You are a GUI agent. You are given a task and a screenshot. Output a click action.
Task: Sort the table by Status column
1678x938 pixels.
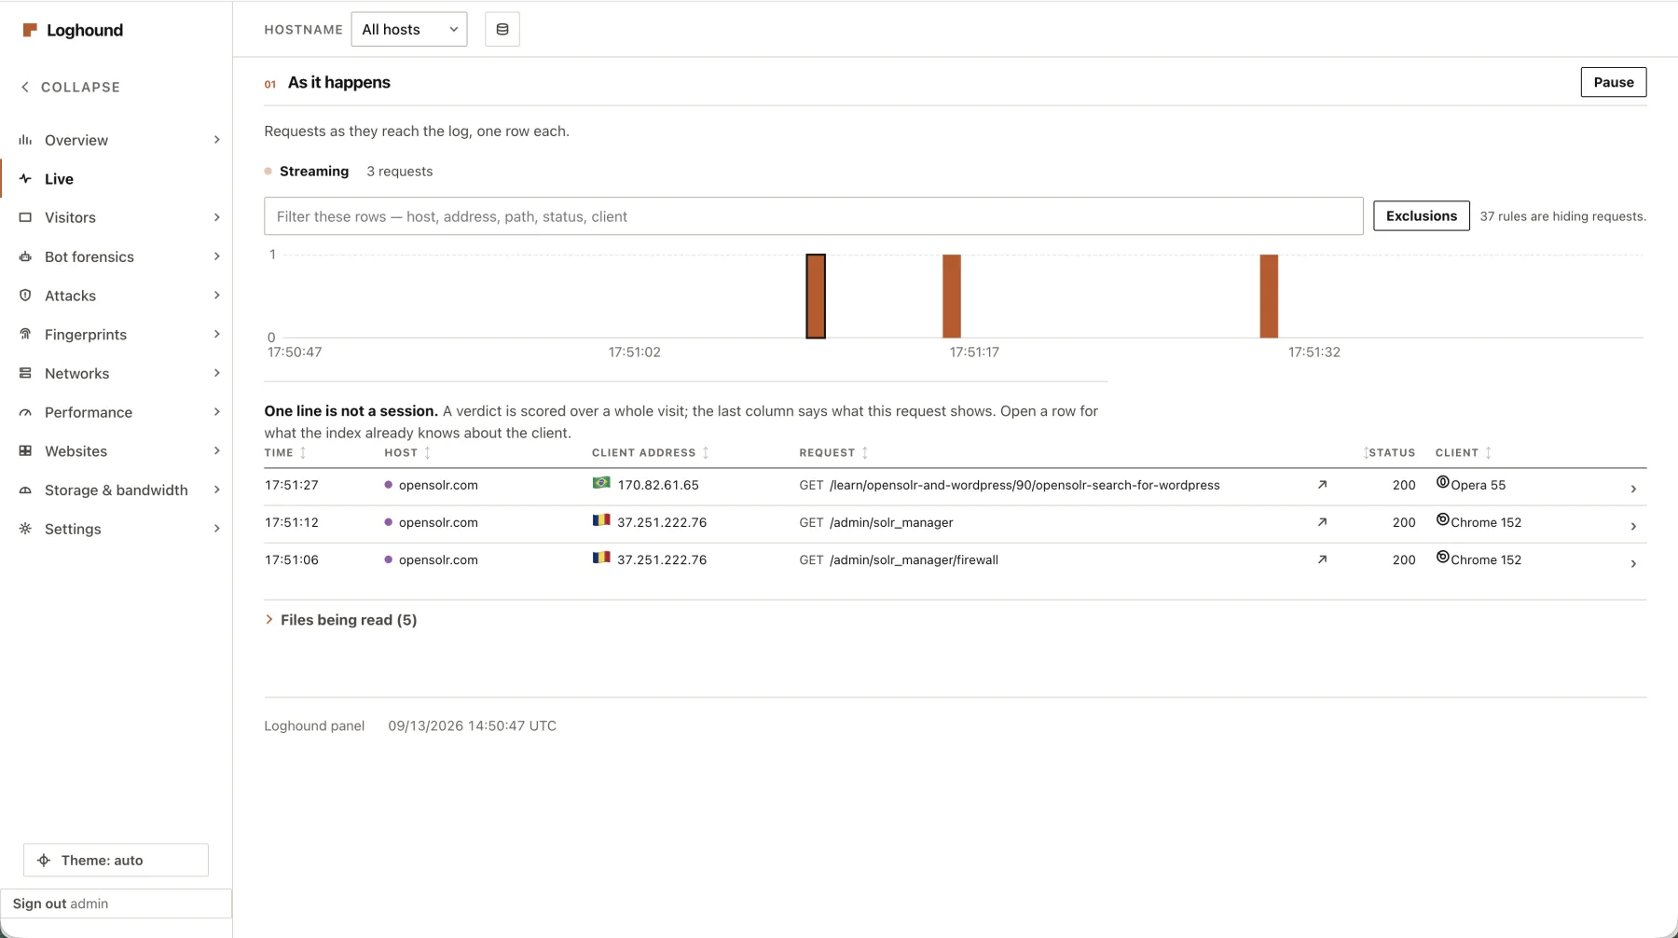tap(1389, 453)
